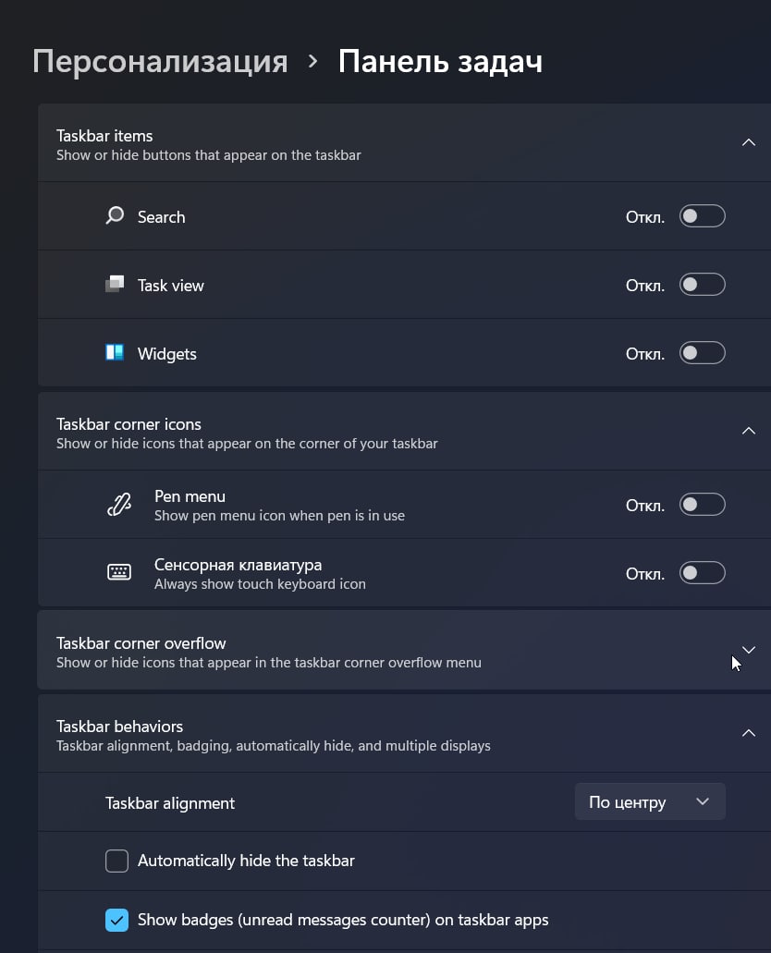The image size is (771, 953).
Task: Switch on the Pen menu toggle
Action: coord(703,505)
